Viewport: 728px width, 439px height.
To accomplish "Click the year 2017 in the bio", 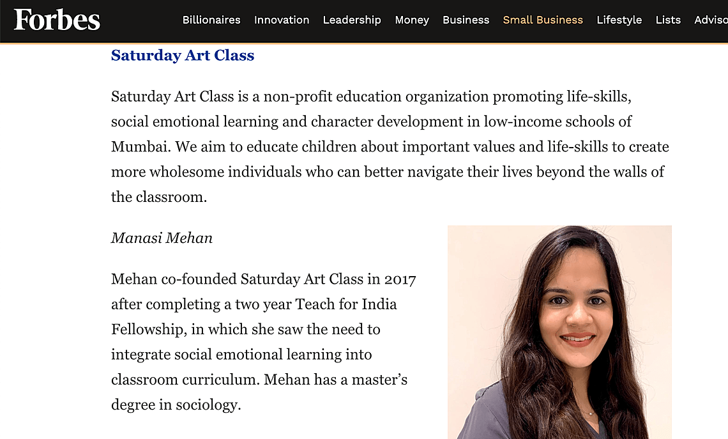I will point(400,279).
